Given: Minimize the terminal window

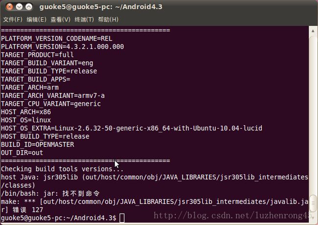Looking at the screenshot, I should pyautogui.click(x=19, y=7).
